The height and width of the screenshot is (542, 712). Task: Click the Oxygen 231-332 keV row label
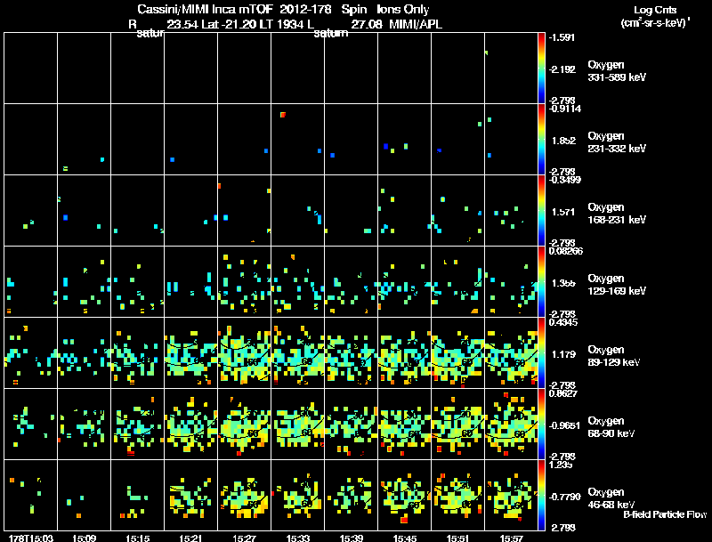click(617, 142)
